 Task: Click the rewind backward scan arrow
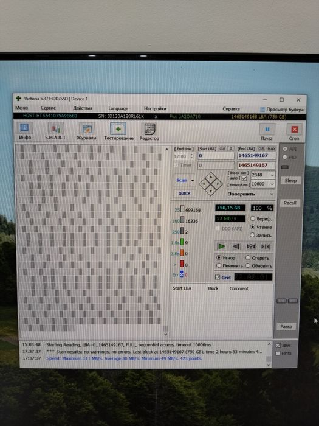tap(236, 246)
